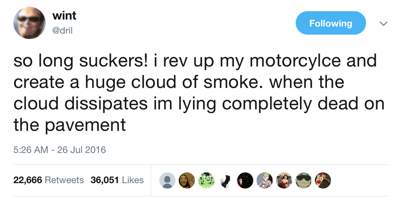Viewport: 405px width, 200px height.
Task: Open the woman in red dress avatar
Action: click(284, 180)
